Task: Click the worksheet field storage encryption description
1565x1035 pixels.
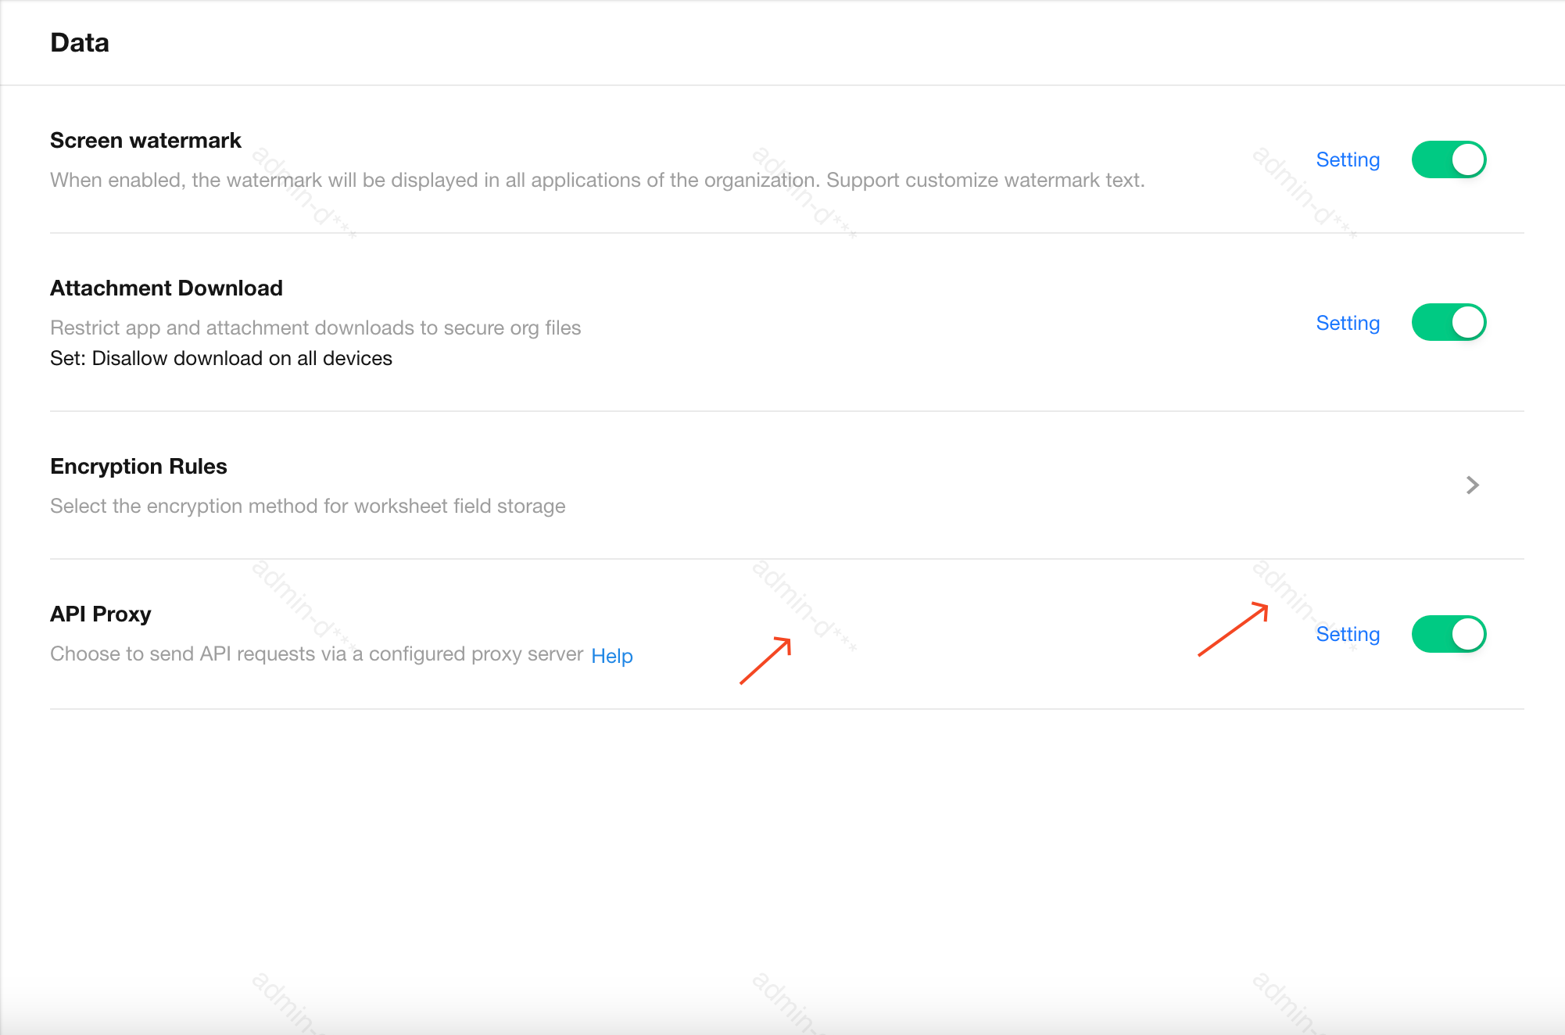Action: [x=307, y=506]
